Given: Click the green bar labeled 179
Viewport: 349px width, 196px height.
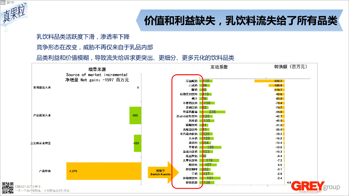Looking at the screenshot, I should (209, 160).
